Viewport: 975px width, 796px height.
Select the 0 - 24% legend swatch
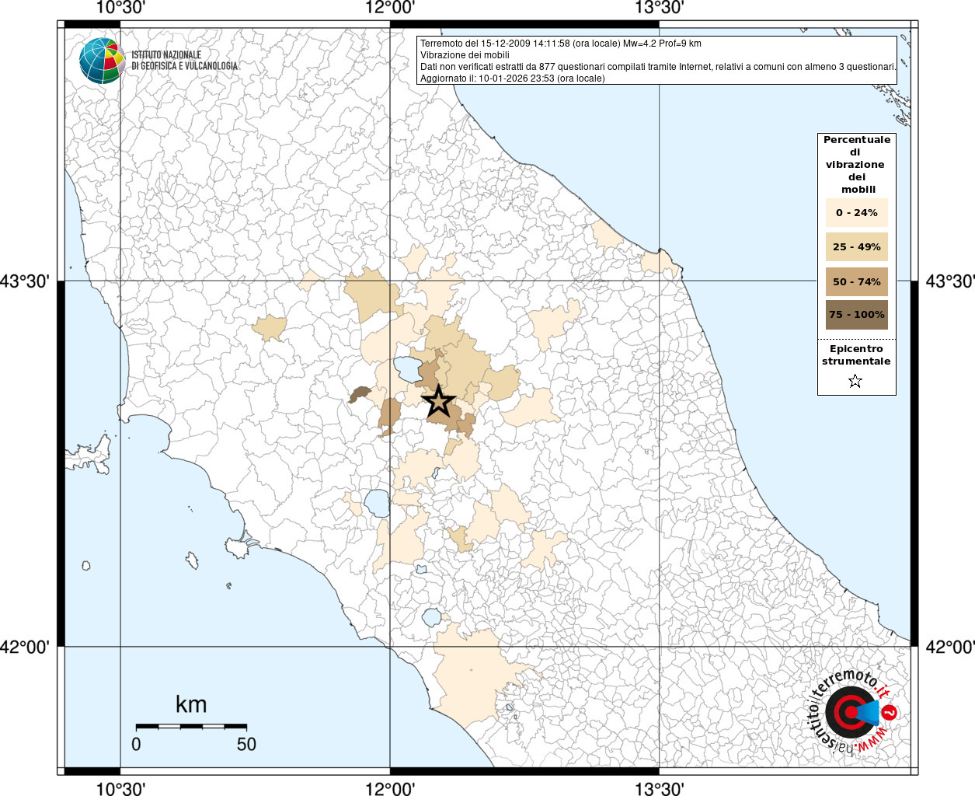pos(856,213)
